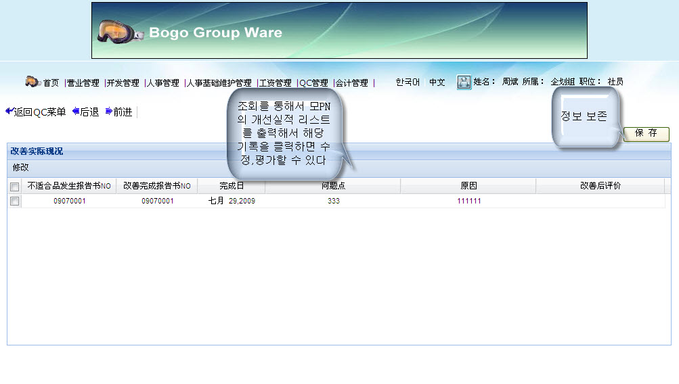
Task: Open the 人事管理 menu
Action: [163, 83]
